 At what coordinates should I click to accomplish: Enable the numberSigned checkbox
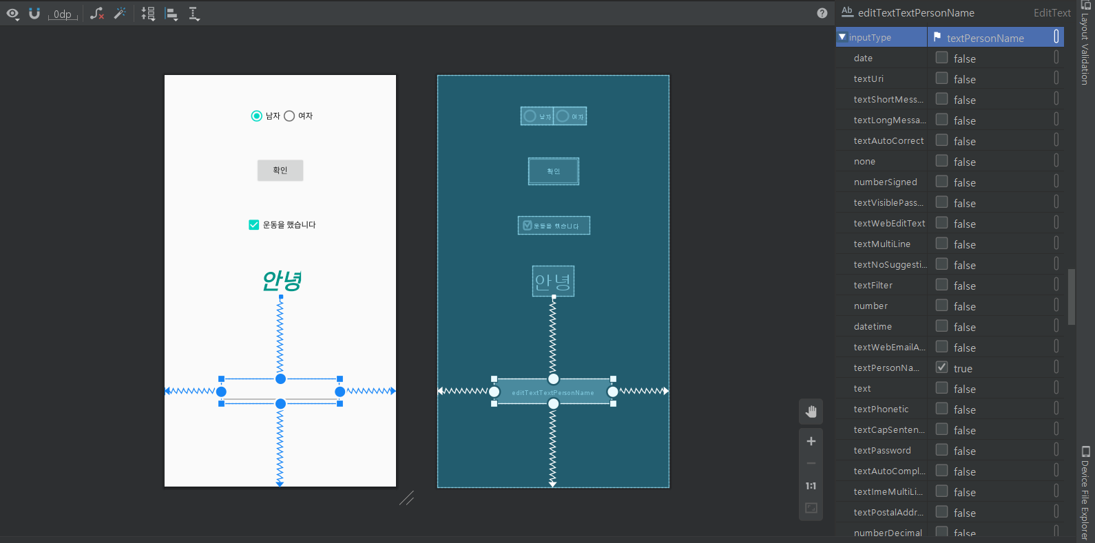tap(941, 182)
